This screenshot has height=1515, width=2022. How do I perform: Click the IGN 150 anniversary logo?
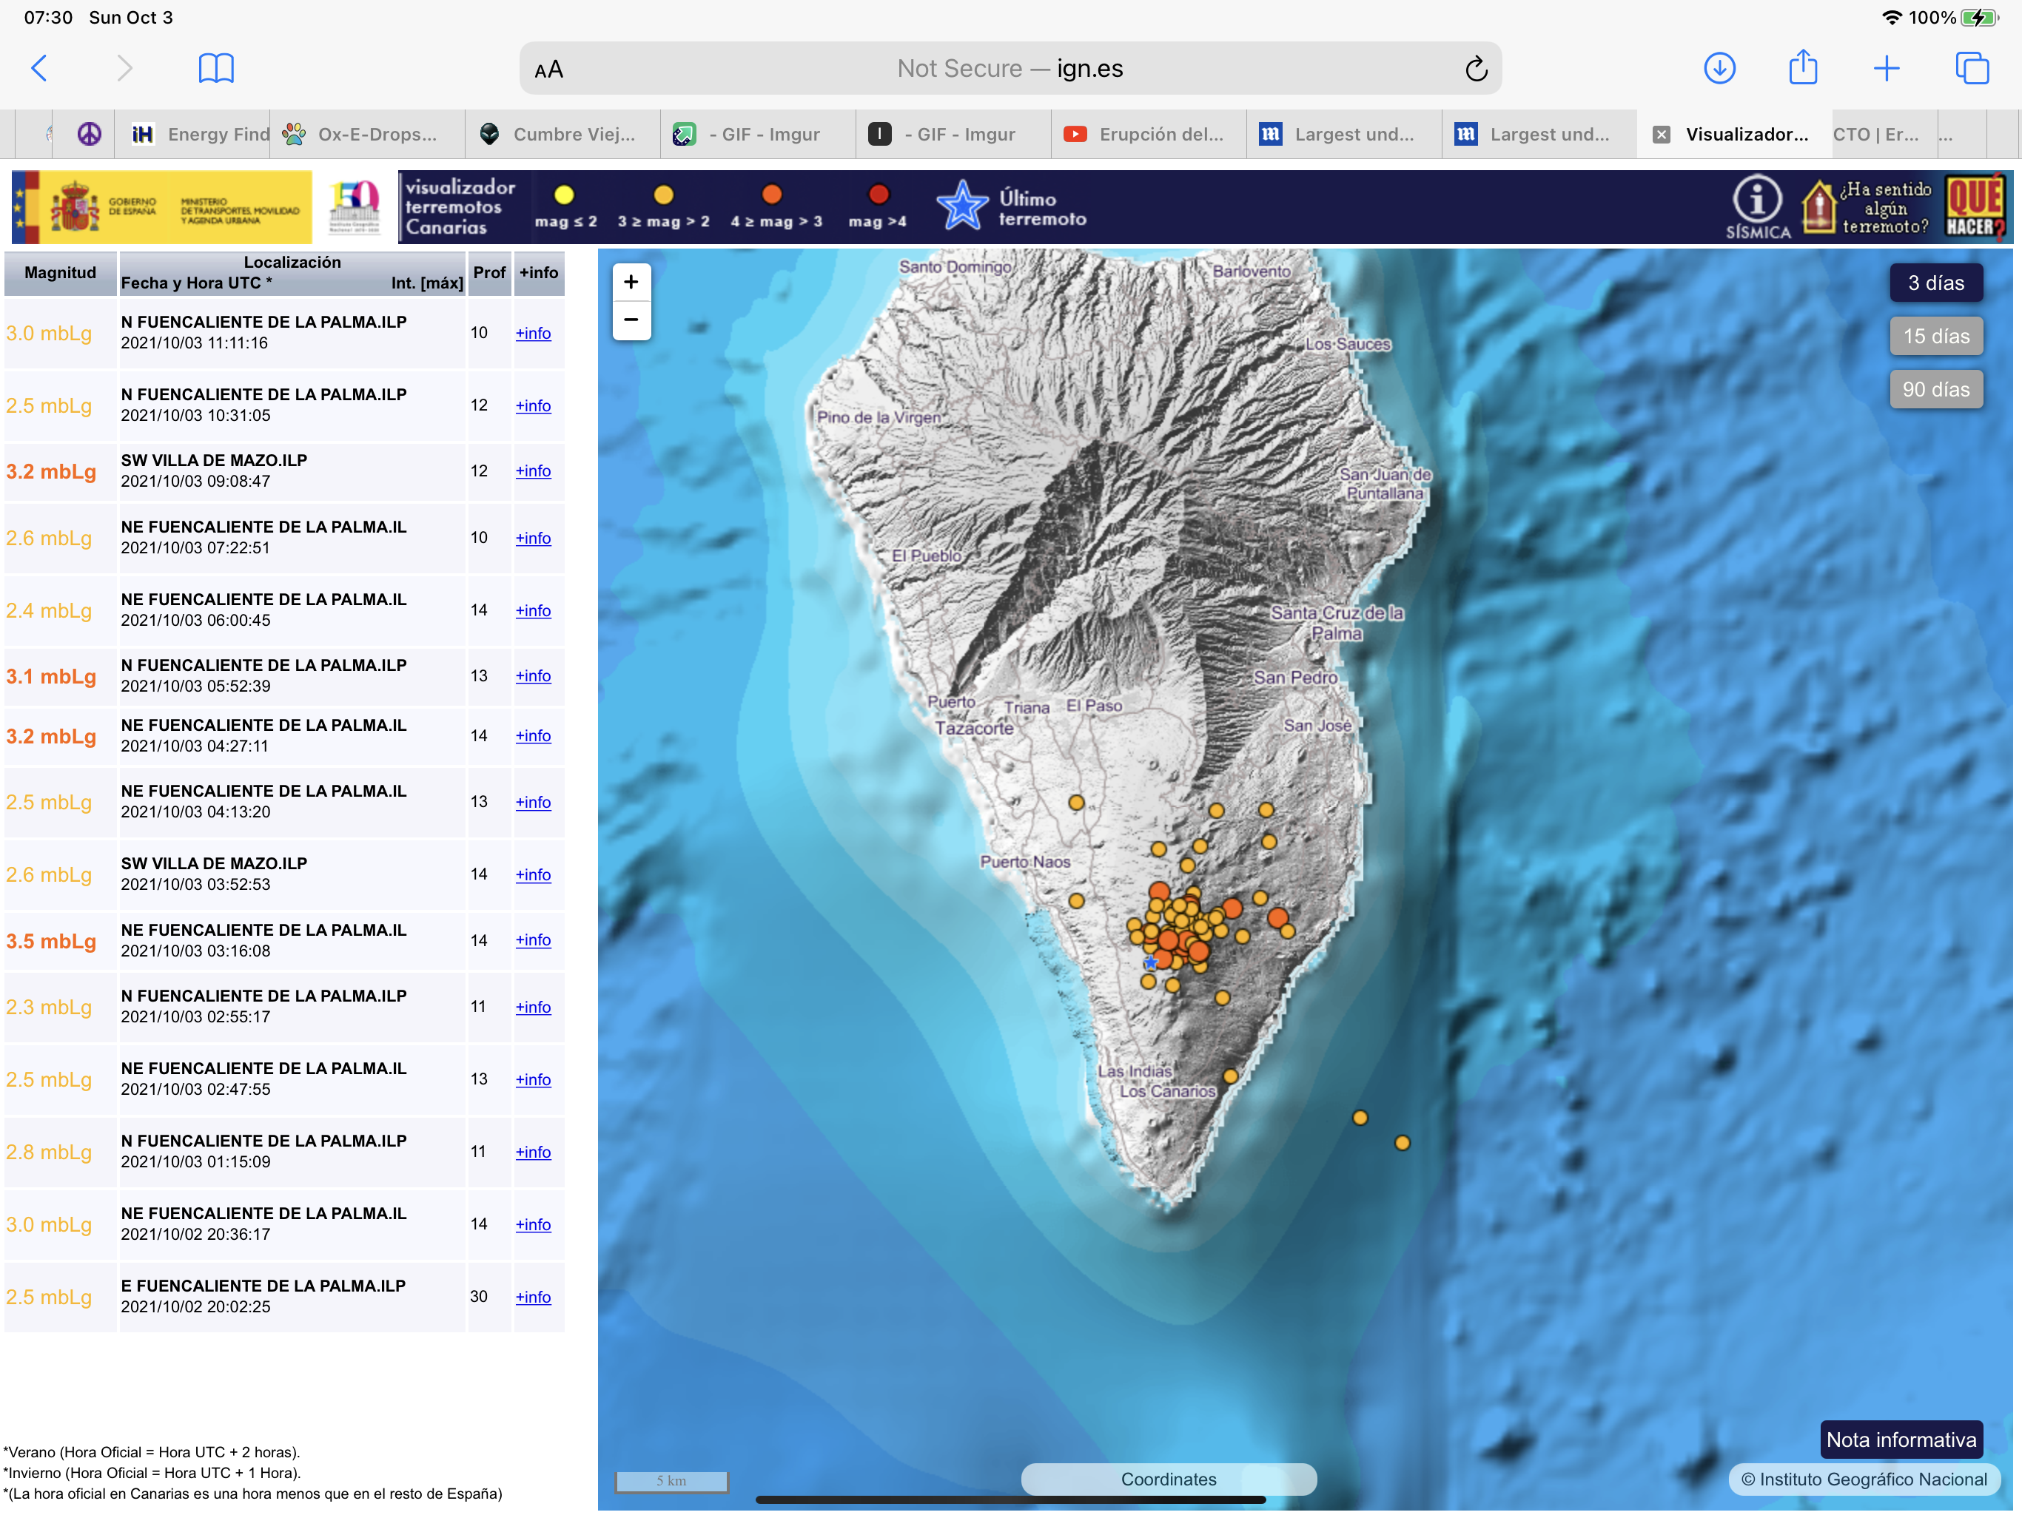tap(354, 206)
